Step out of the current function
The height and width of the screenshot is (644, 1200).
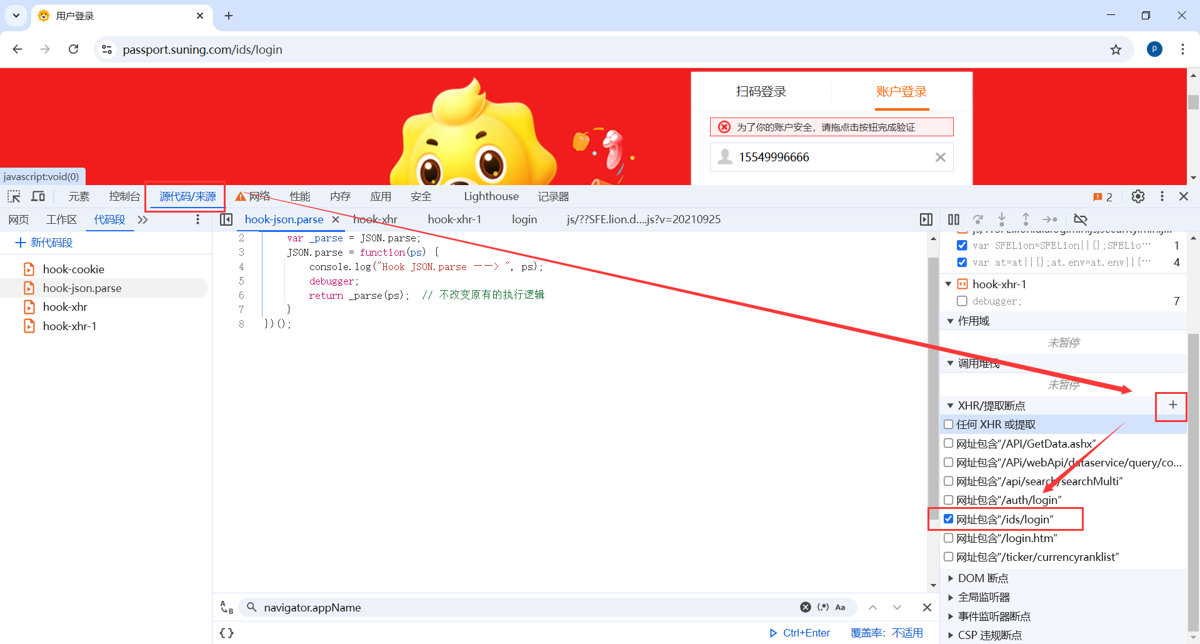point(1026,219)
